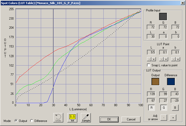Image resolution: width=186 pixels, height=126 pixels.
Task: Click the Profile Input L field showing 30
Action: click(x=151, y=37)
